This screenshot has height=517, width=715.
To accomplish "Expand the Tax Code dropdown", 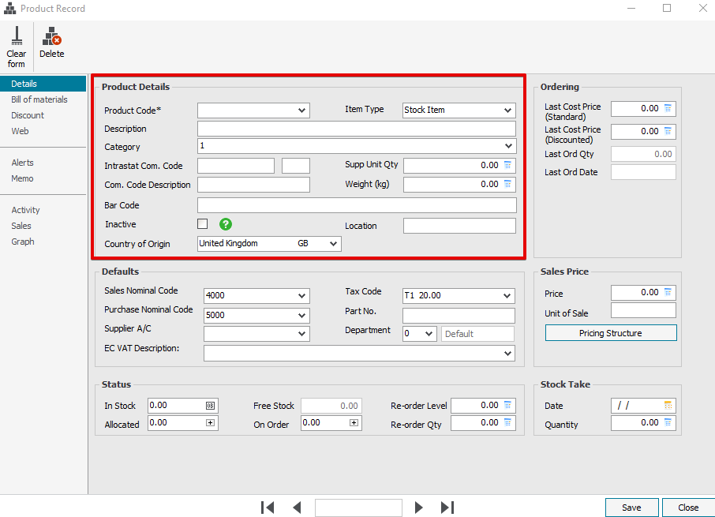I will (x=507, y=296).
